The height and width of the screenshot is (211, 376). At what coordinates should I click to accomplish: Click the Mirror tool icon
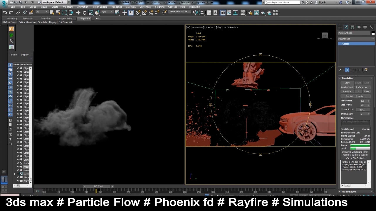click(x=195, y=13)
